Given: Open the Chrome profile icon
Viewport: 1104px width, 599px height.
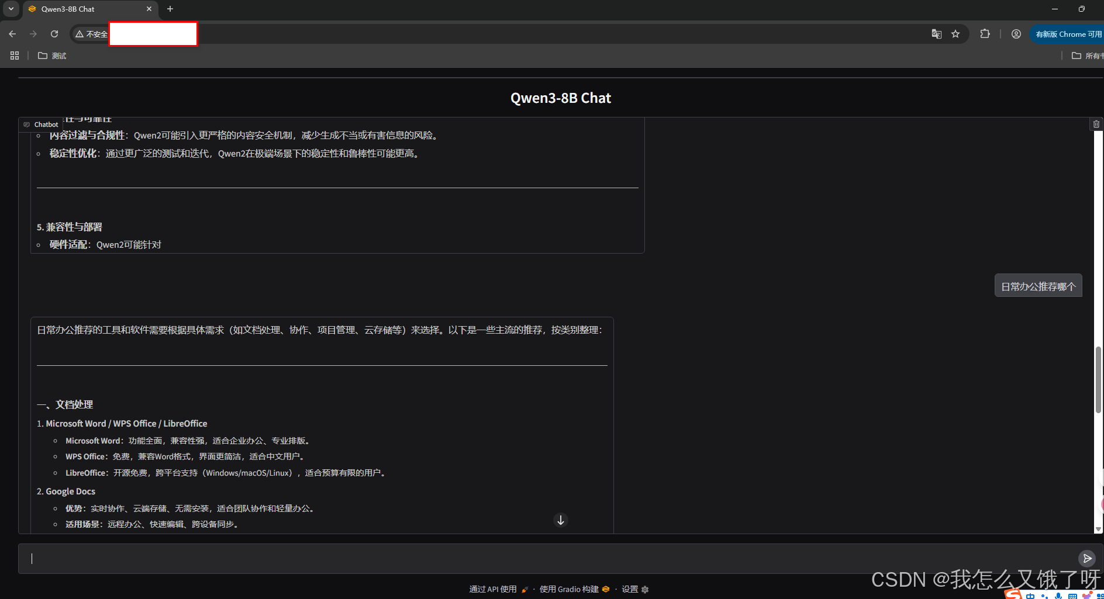Looking at the screenshot, I should [1016, 34].
